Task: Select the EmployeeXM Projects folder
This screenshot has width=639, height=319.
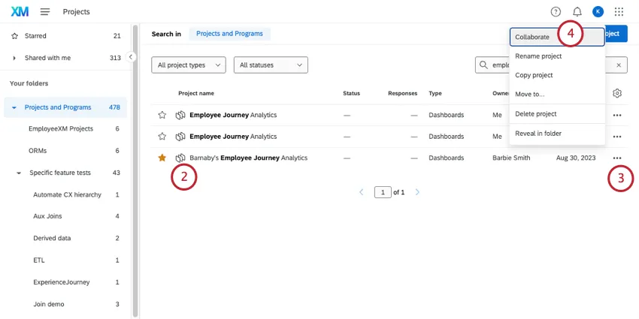Action: (61, 129)
